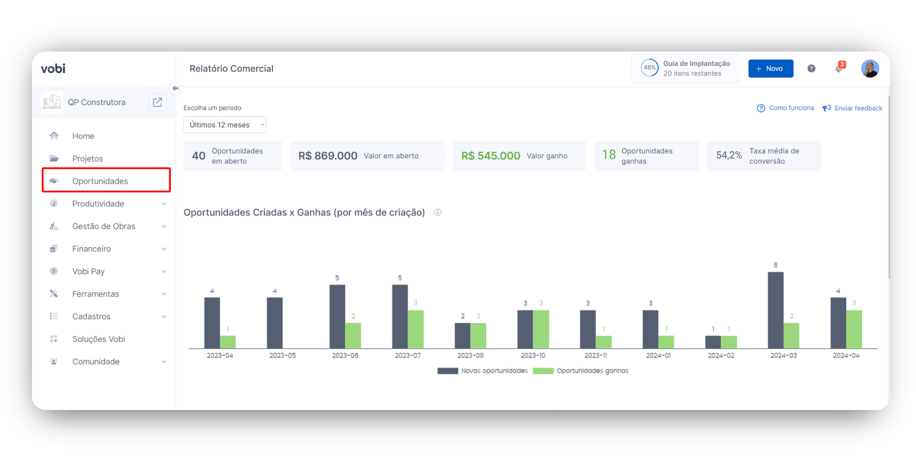Click the Como funciona question icon
The height and width of the screenshot is (463, 916).
761,108
